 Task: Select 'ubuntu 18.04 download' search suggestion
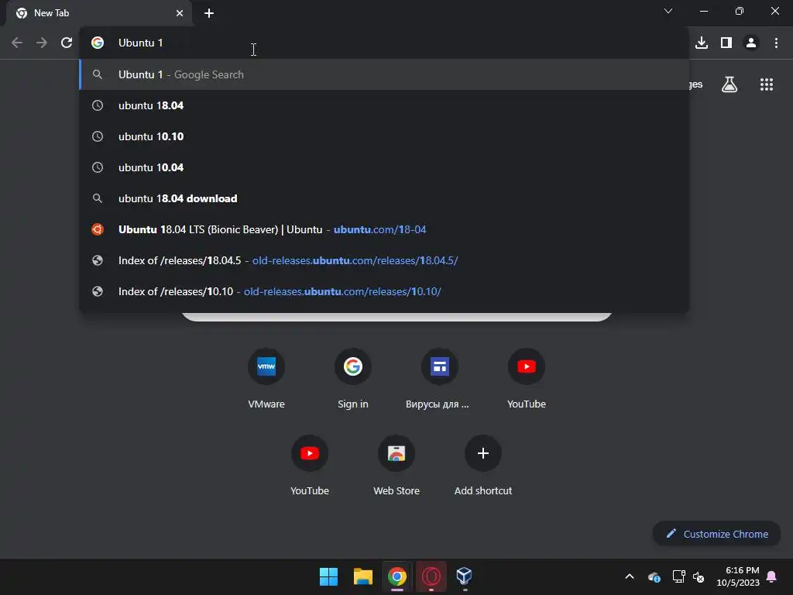pyautogui.click(x=384, y=198)
